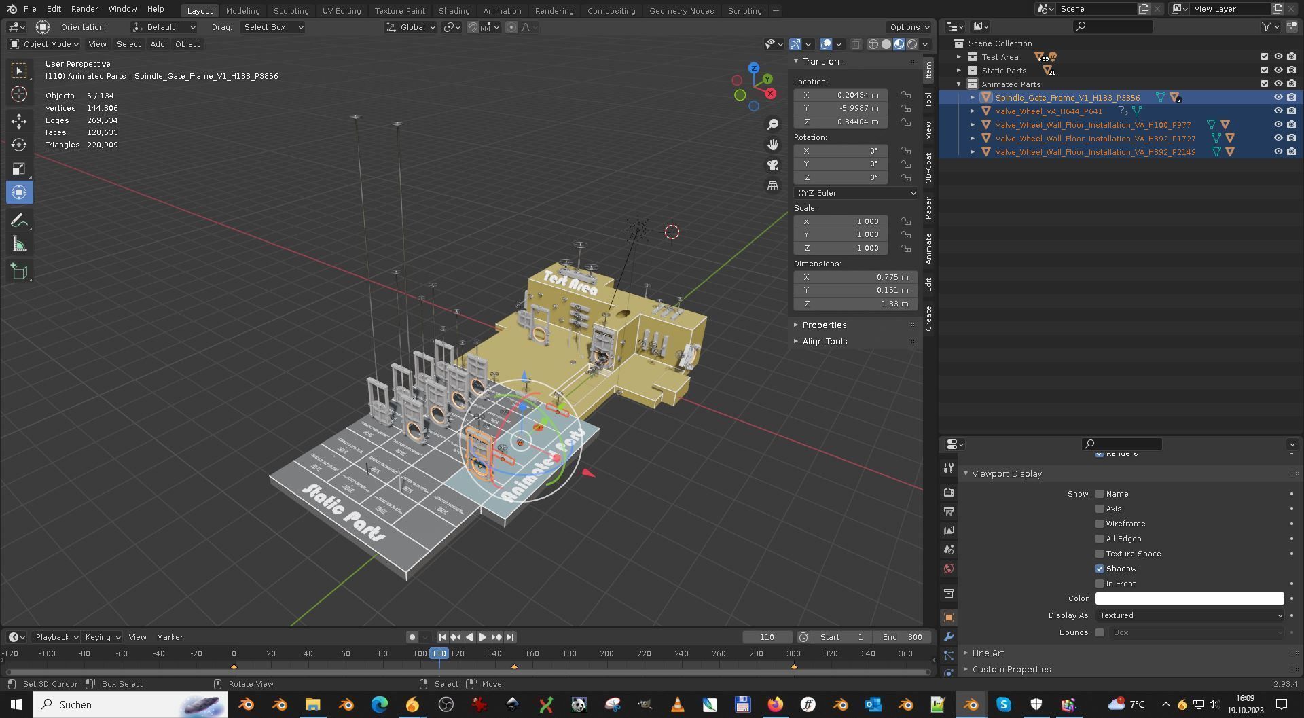Click the keyframe marker at frame 300
1304x718 pixels.
(794, 667)
